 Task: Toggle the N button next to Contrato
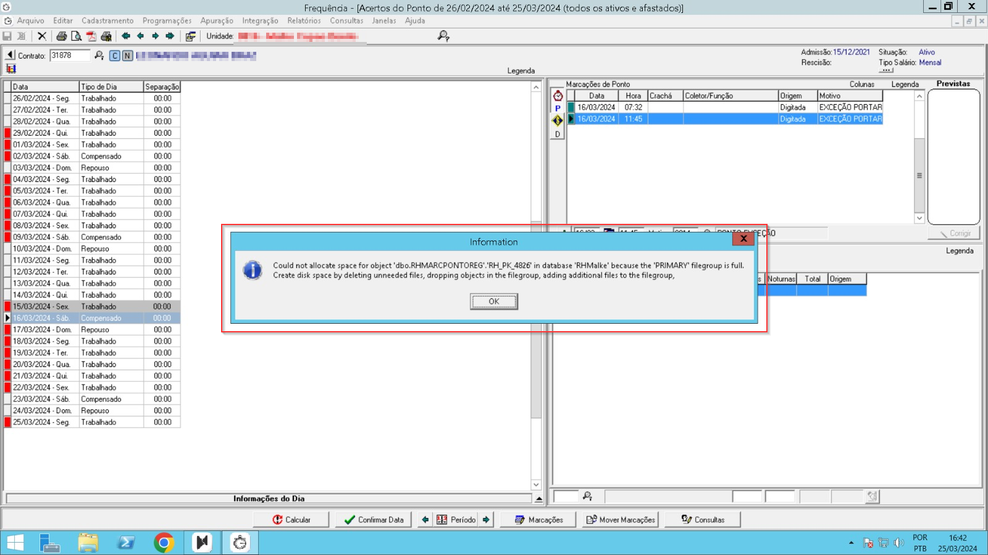127,56
